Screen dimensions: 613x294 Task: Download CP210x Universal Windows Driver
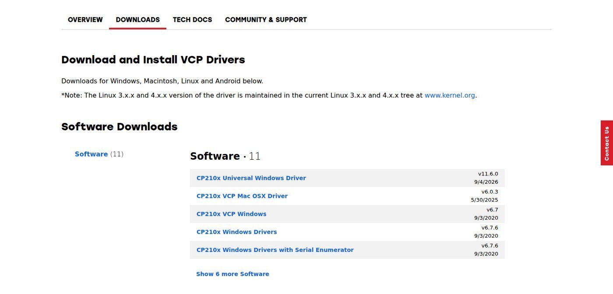coord(251,178)
